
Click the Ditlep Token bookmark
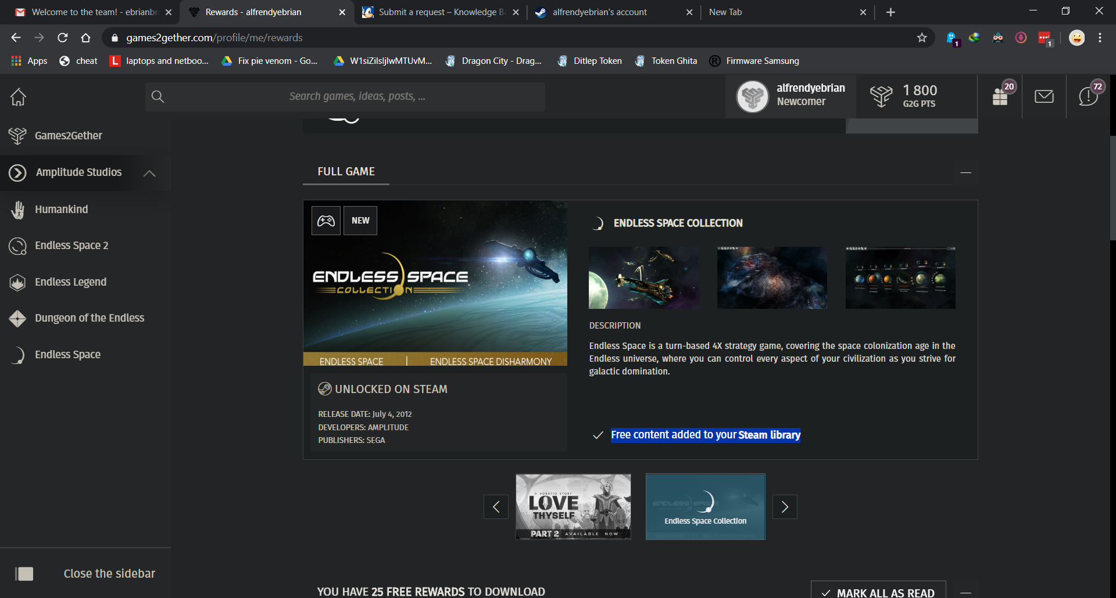[589, 61]
